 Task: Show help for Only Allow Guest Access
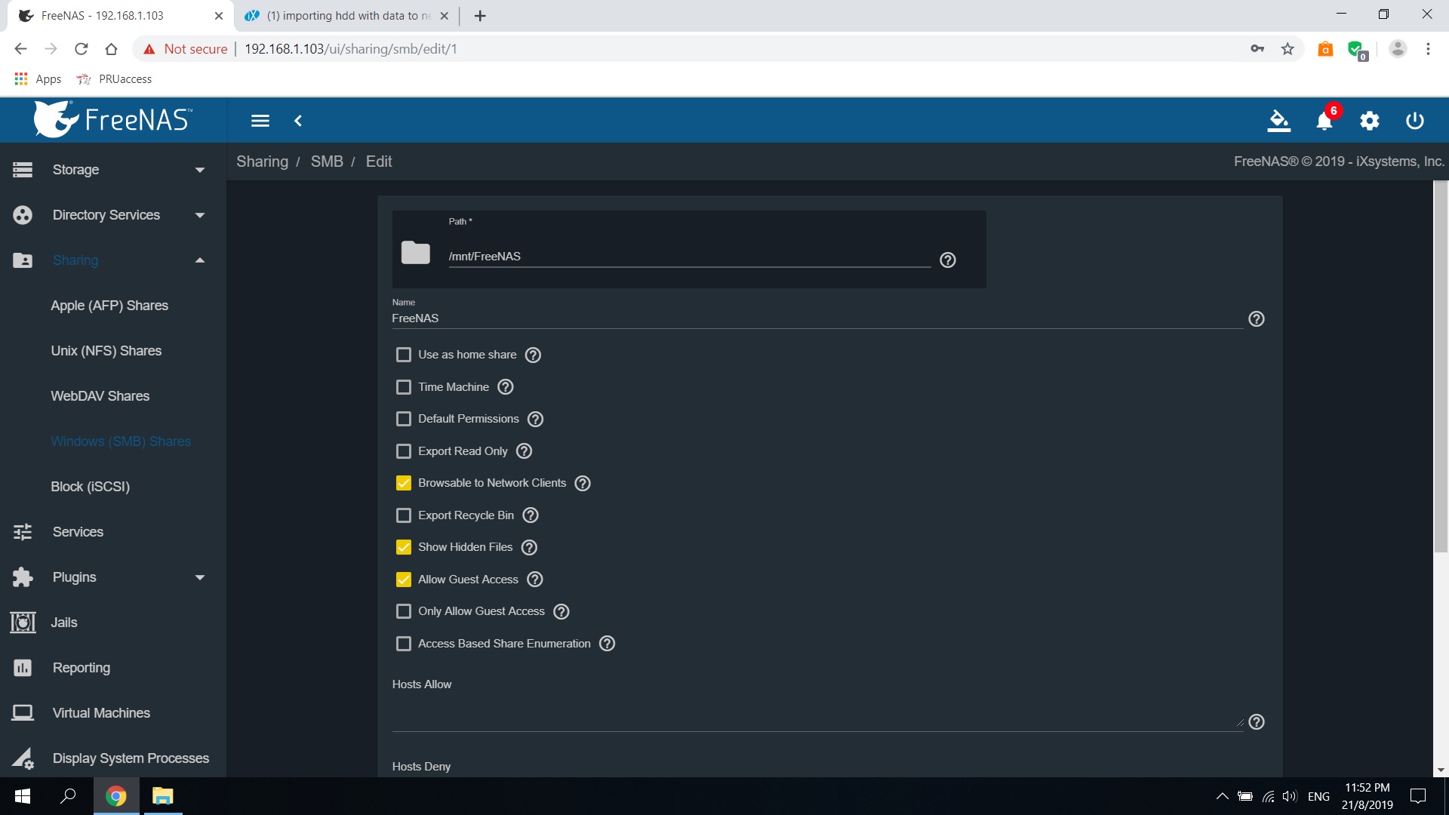pyautogui.click(x=561, y=611)
